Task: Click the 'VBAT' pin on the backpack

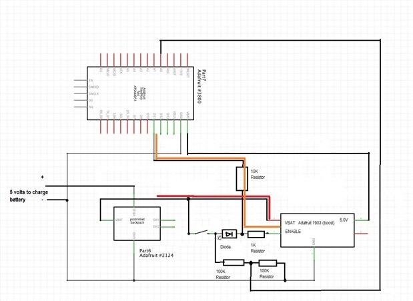Action: coord(119,220)
